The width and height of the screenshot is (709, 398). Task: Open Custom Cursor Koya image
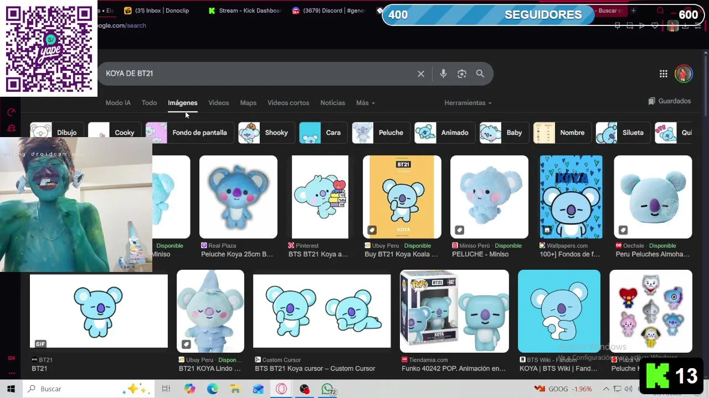click(x=322, y=311)
